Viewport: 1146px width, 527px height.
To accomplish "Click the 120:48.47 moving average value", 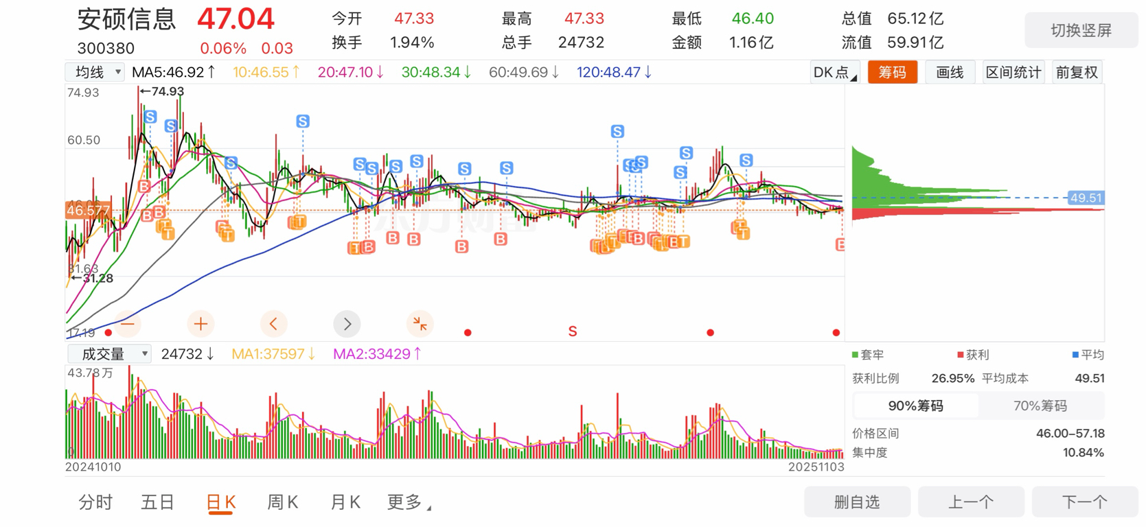I will (x=615, y=72).
